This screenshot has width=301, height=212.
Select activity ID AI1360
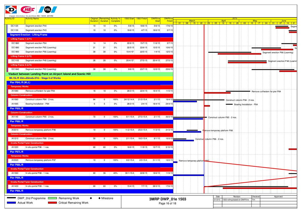pos(15,173)
